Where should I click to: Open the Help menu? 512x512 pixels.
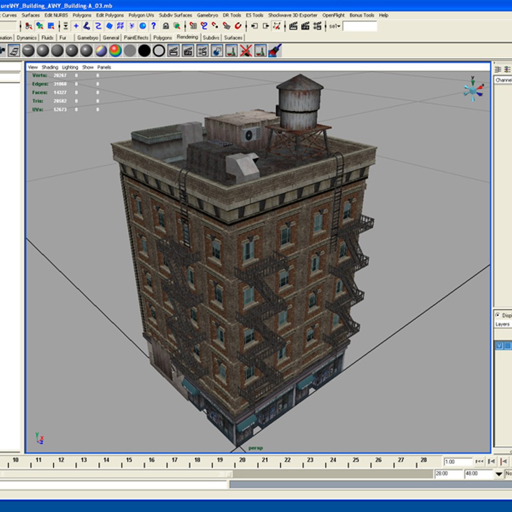(x=384, y=15)
